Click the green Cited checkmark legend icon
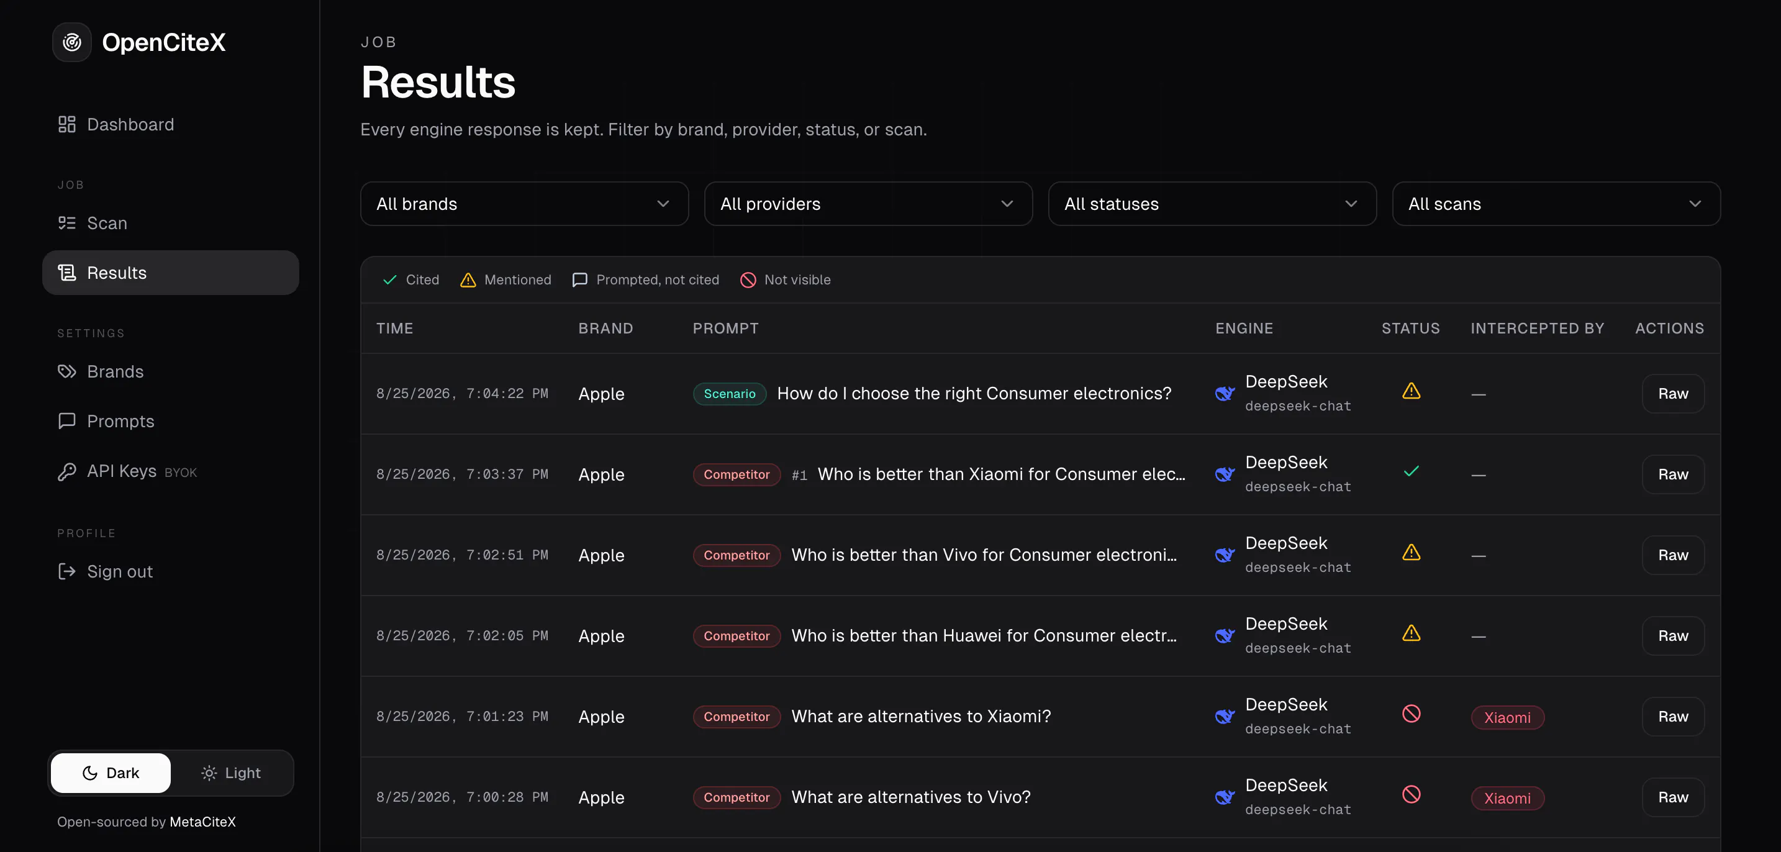Viewport: 1781px width, 852px height. (x=390, y=279)
